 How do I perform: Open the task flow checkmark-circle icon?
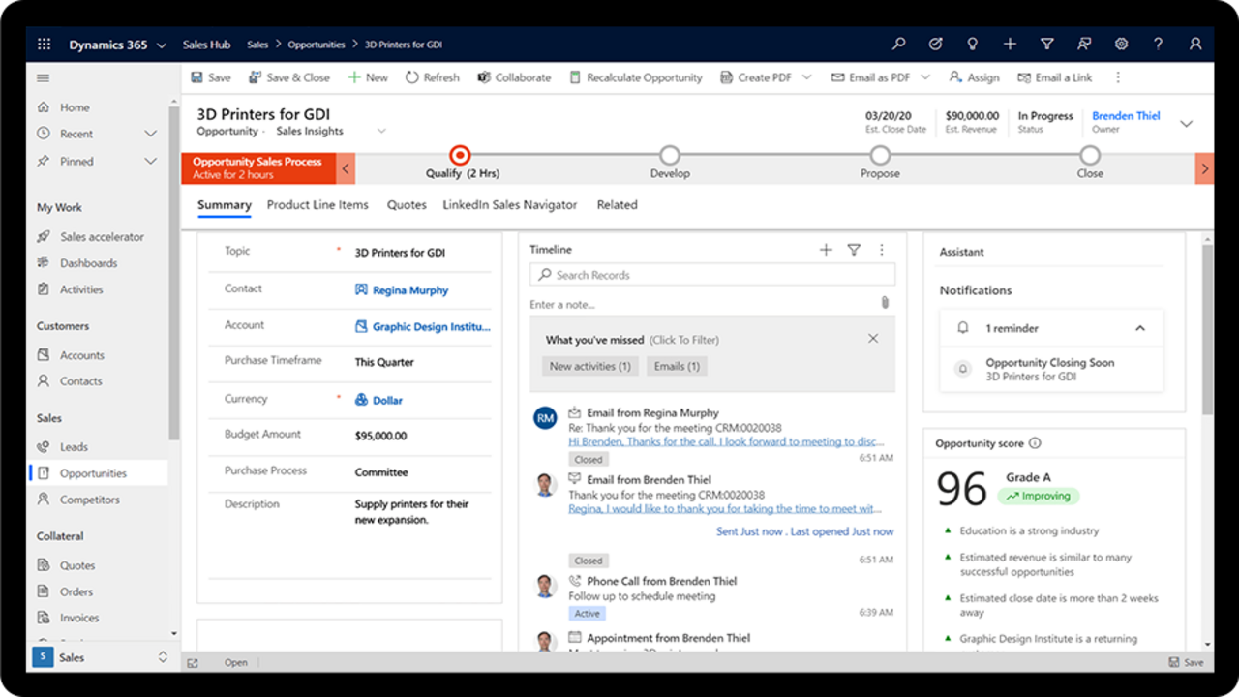[936, 45]
